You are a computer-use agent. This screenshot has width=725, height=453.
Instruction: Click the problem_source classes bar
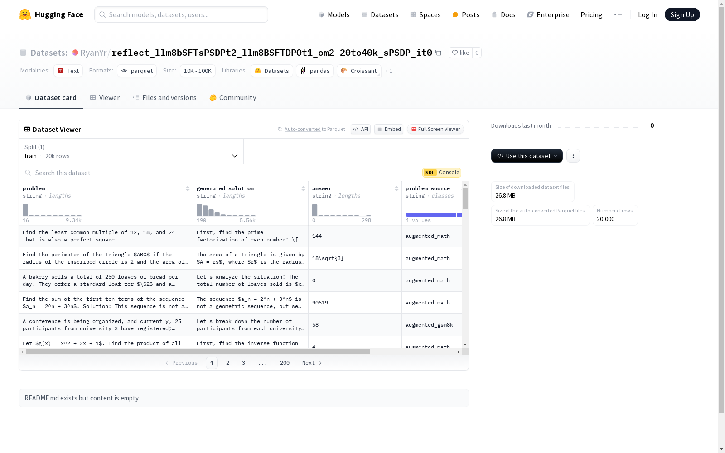[x=434, y=215]
